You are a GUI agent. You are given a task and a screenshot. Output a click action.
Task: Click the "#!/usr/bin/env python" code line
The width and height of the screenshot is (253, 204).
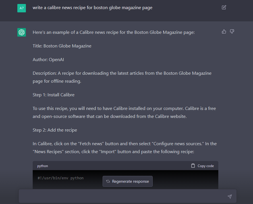click(x=61, y=178)
